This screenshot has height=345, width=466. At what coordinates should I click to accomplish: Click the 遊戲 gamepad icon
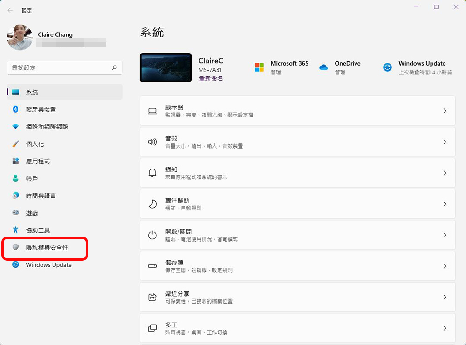15,213
